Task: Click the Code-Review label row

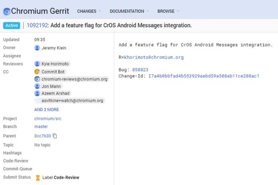Action: click(x=16, y=161)
